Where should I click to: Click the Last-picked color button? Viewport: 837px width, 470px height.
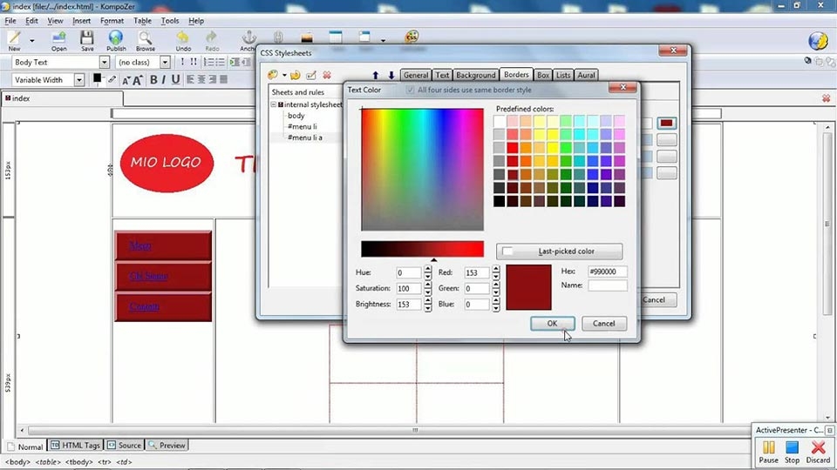point(559,251)
